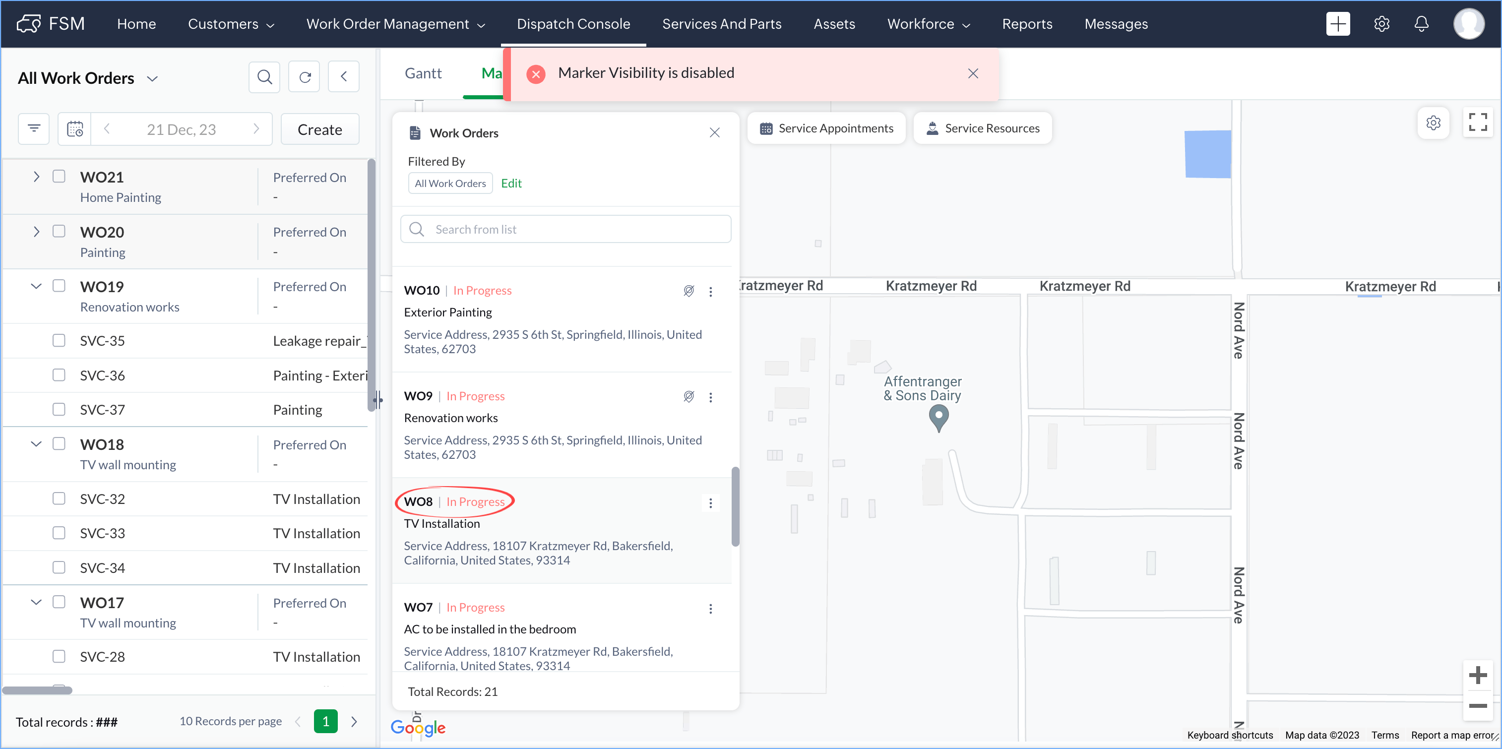Tick the checkbox for WO18

coord(59,444)
